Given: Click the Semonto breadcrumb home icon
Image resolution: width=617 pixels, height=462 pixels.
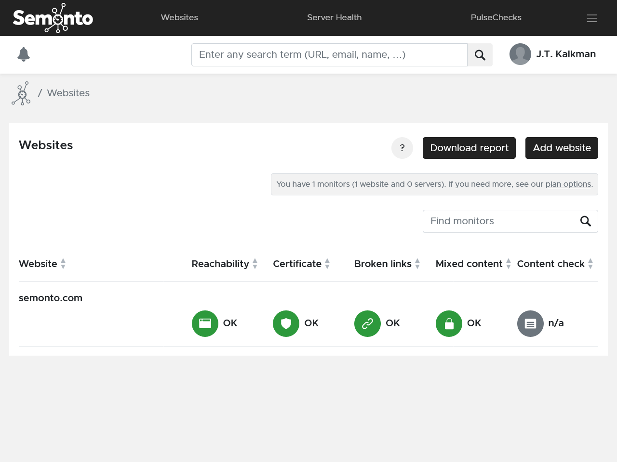Looking at the screenshot, I should pyautogui.click(x=21, y=93).
